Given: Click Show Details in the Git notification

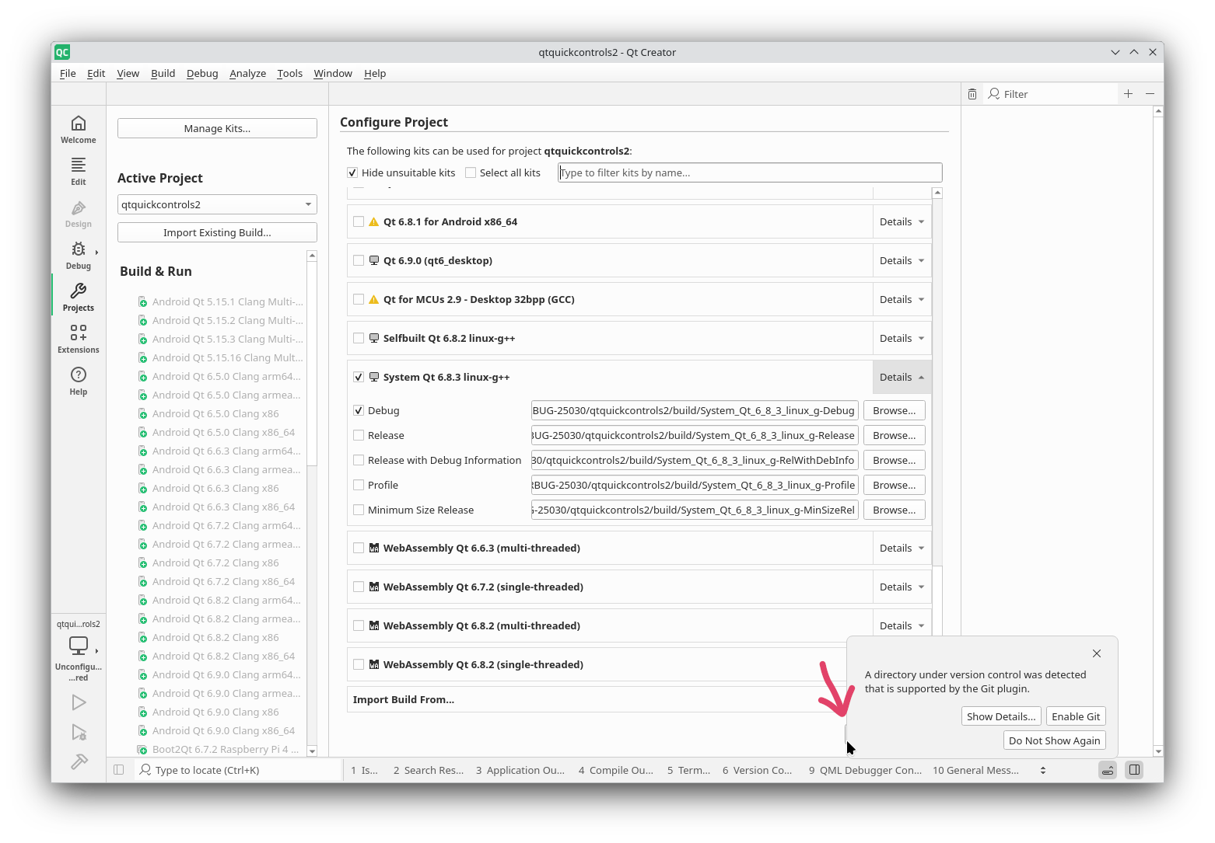Looking at the screenshot, I should pyautogui.click(x=1001, y=716).
